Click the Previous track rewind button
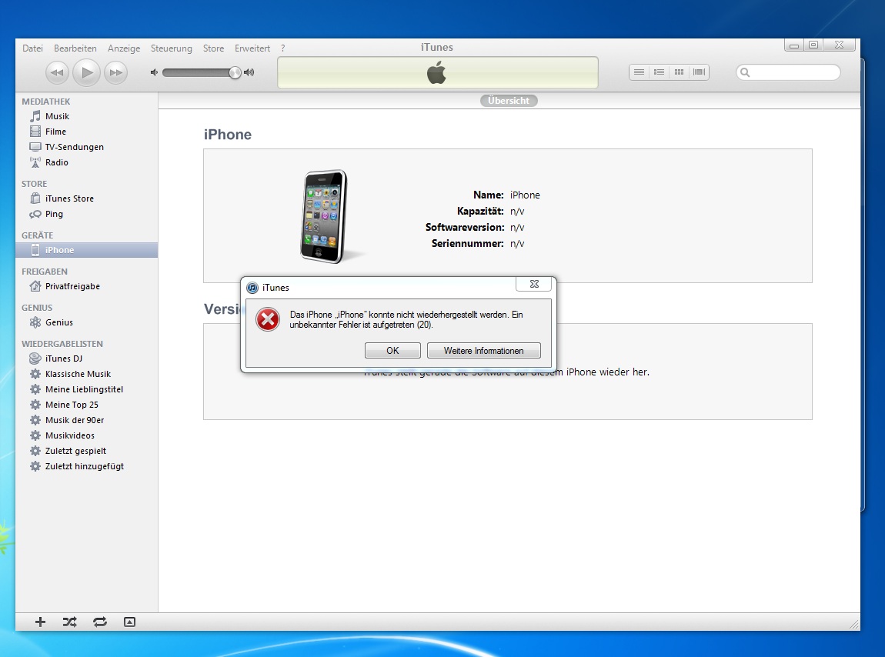Screen dimensions: 885x657 [x=58, y=73]
